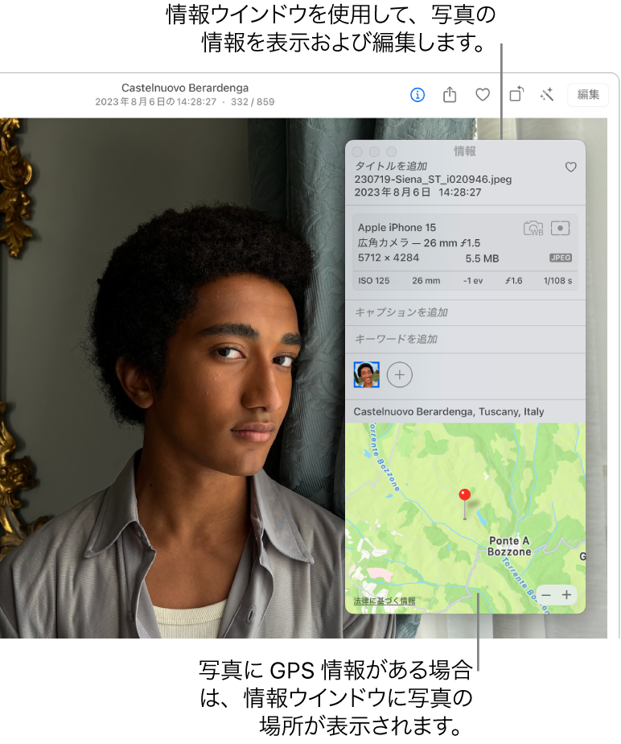Add a person with plus button
This screenshot has width=621, height=744.
coord(400,375)
